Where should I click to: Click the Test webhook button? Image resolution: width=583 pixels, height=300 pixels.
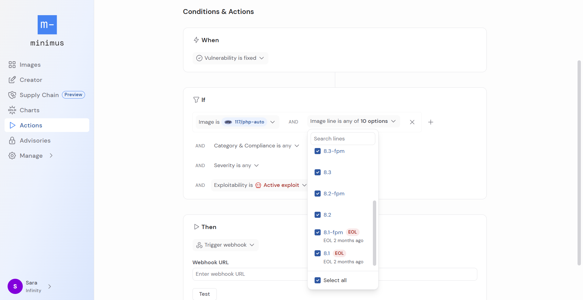tap(204, 294)
